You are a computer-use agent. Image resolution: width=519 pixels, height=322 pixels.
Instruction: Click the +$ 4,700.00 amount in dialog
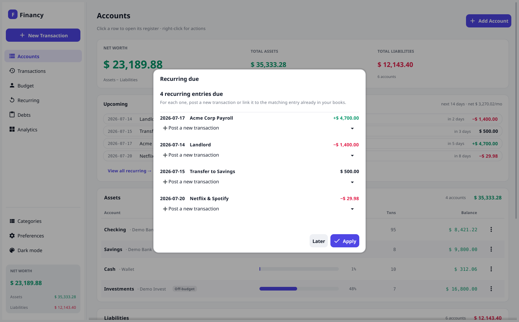346,118
